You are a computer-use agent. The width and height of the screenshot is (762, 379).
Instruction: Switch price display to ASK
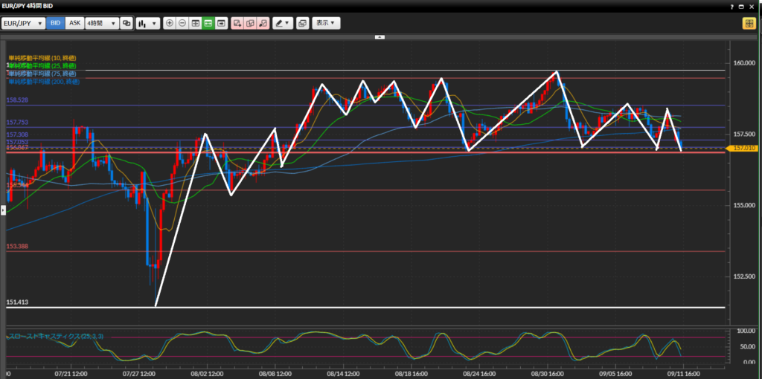pos(74,23)
